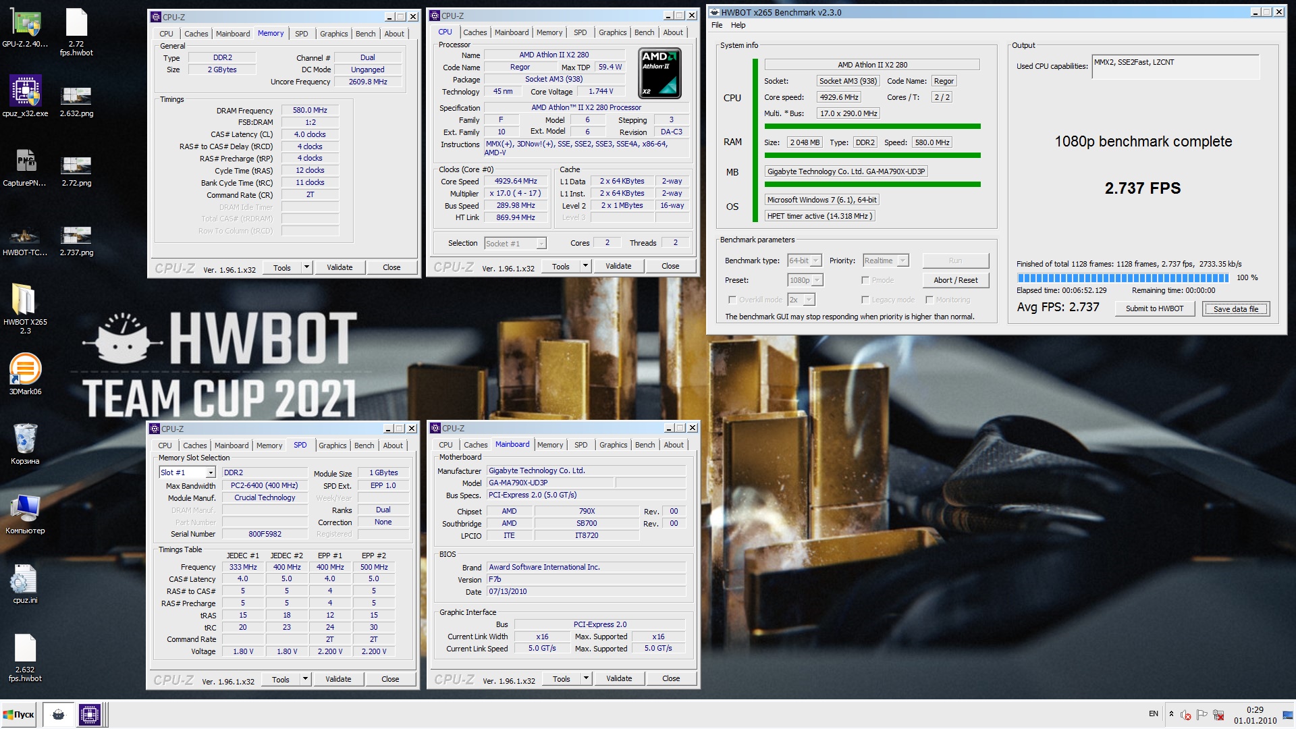
Task: Click the tray icon left of the flag
Action: 1185,715
